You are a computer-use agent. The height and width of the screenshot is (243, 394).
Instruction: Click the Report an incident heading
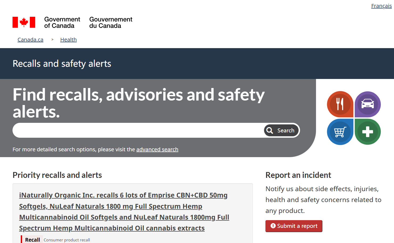pyautogui.click(x=298, y=175)
